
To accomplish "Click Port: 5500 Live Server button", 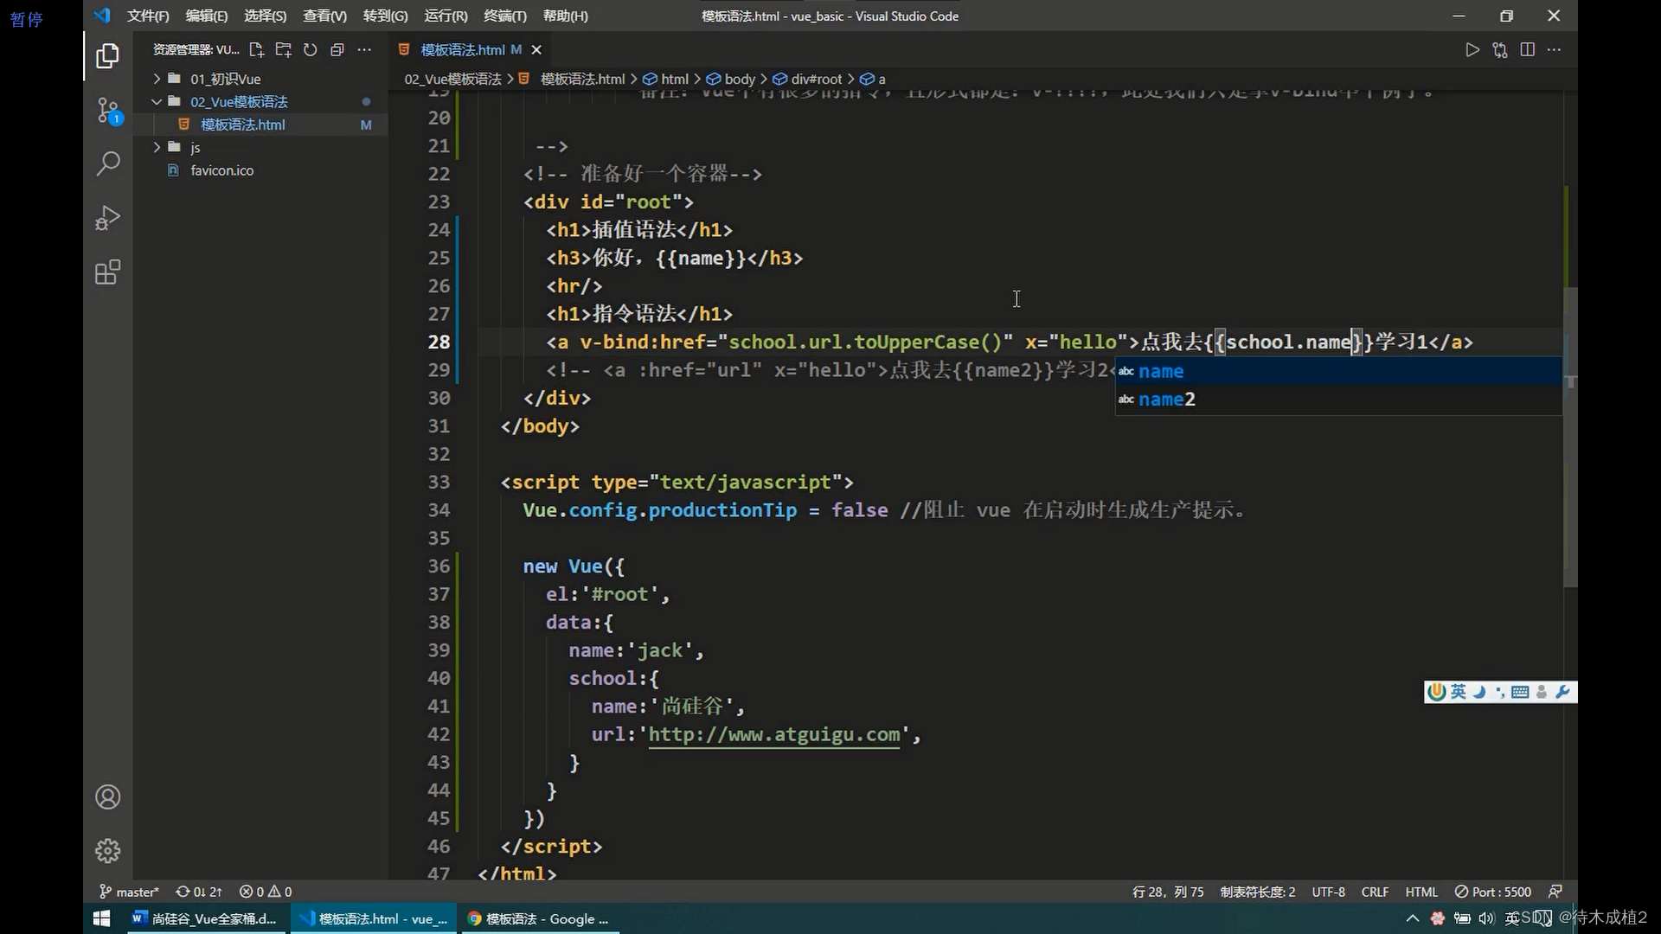I will [1493, 892].
